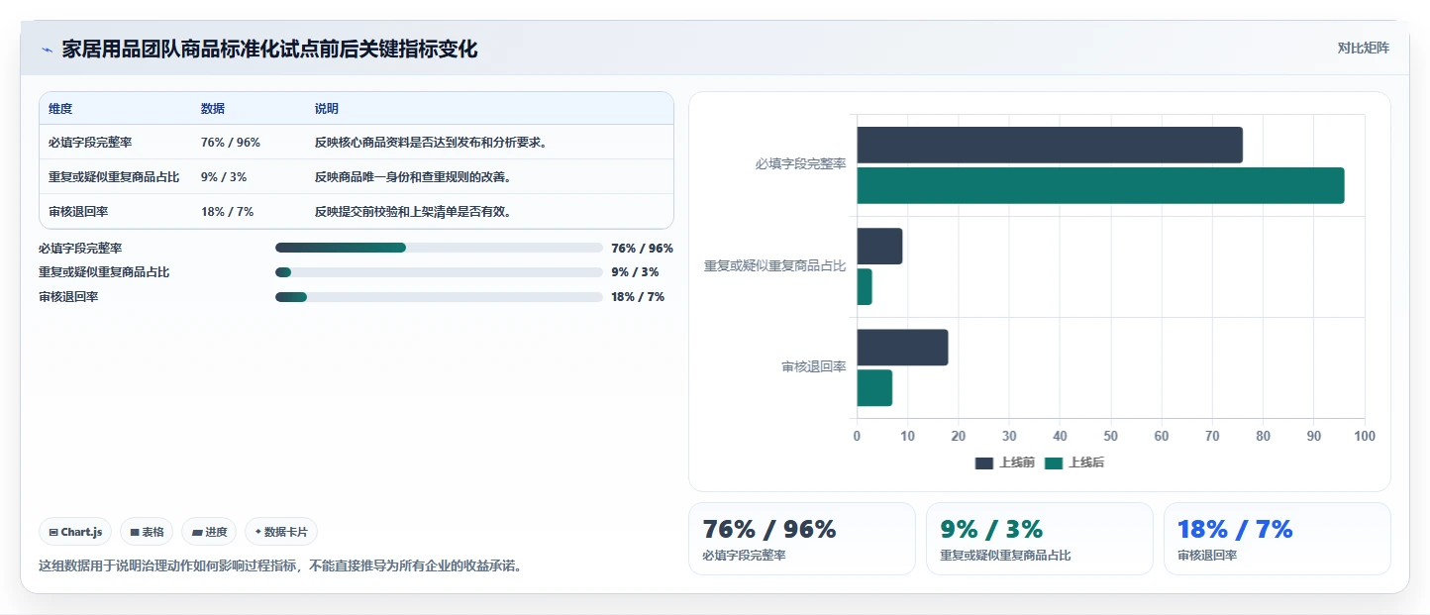Click the 18% / 7% value beside progress bar
Viewport: 1430px width, 615px height.
click(x=638, y=297)
